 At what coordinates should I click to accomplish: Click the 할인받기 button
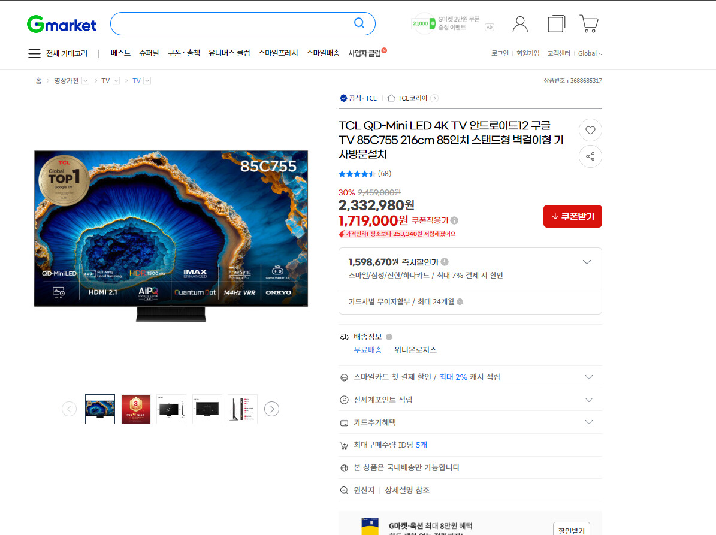point(572,530)
